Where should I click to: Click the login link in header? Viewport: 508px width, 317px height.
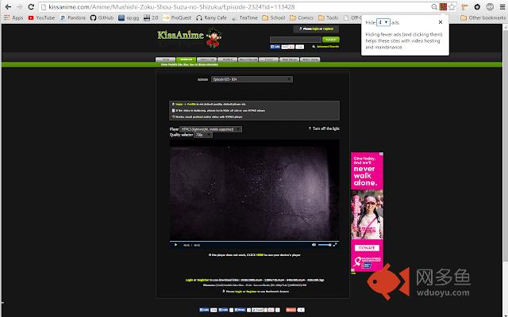point(316,29)
